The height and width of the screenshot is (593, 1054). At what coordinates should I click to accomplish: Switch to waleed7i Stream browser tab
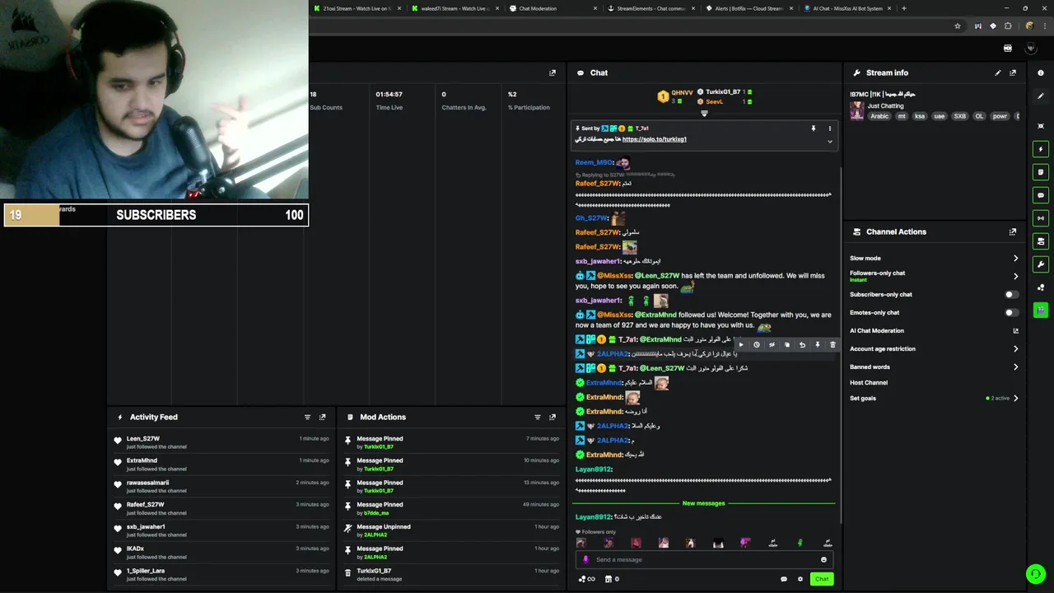point(454,8)
